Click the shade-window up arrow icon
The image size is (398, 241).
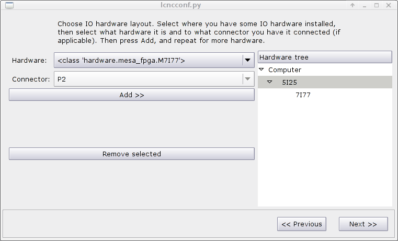352,5
